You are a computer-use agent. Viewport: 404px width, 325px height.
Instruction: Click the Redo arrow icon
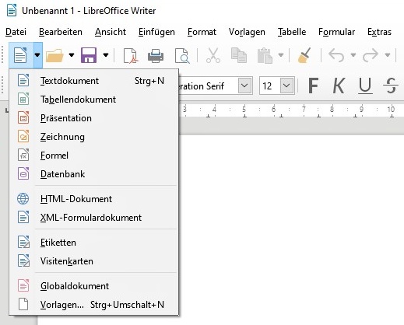371,55
